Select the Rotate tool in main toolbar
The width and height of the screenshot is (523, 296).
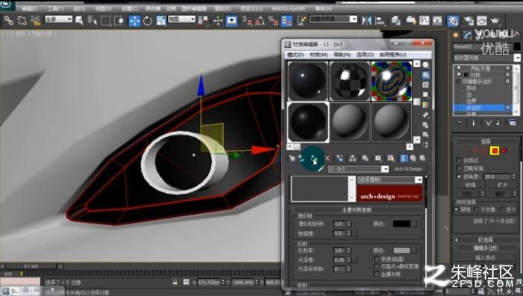point(148,21)
